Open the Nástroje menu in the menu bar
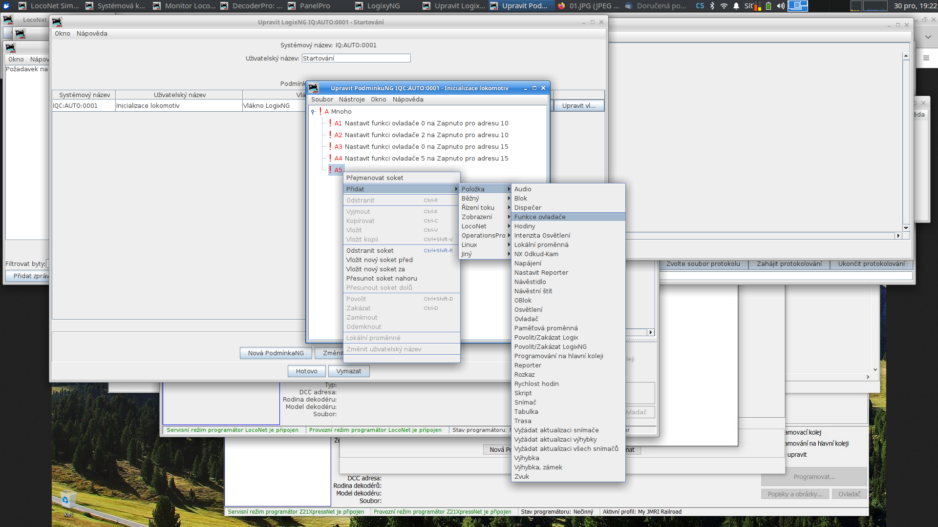This screenshot has width=938, height=527. [x=351, y=99]
